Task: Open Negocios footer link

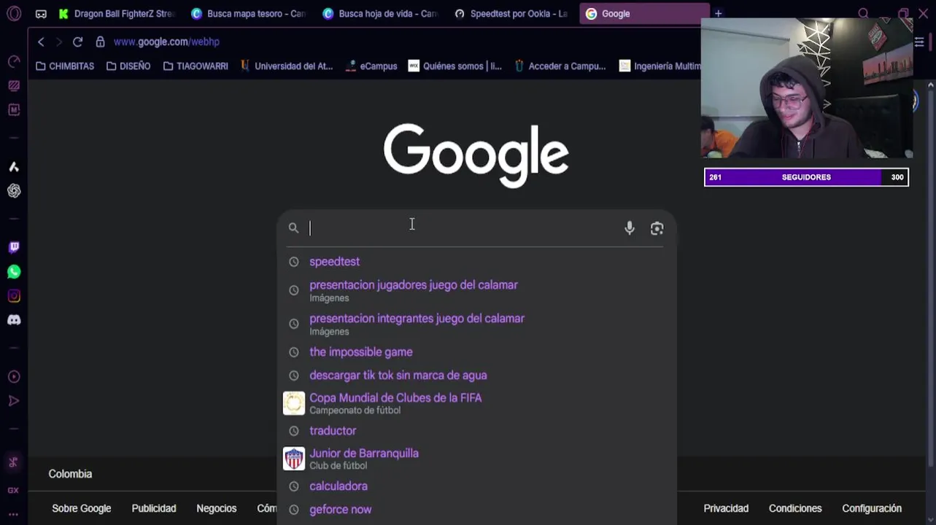Action: [x=217, y=509]
